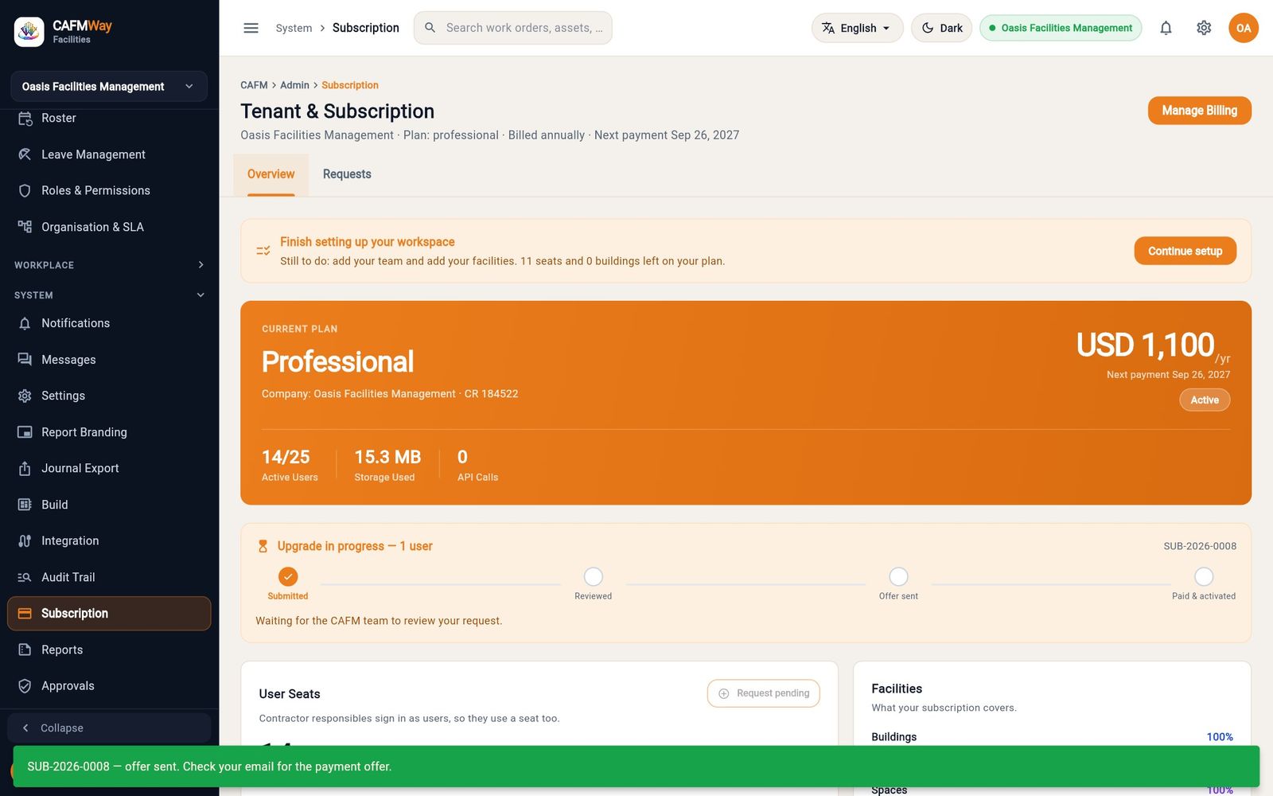
Task: Click the Leave Management sidebar icon
Action: 25,154
